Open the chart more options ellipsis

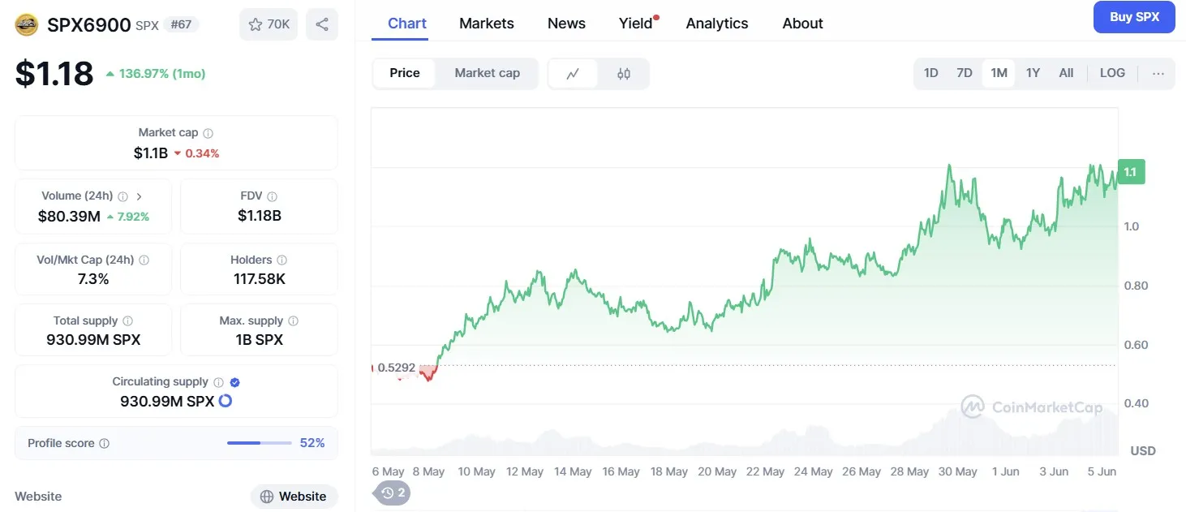pyautogui.click(x=1158, y=73)
